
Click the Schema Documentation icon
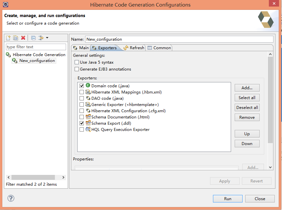[88, 117]
